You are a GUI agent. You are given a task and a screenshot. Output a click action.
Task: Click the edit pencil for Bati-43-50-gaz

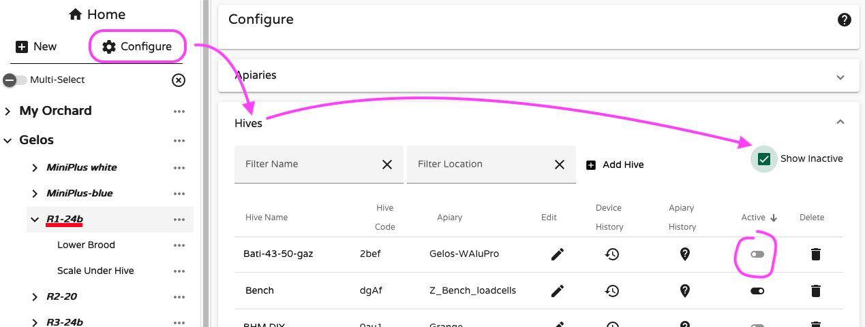click(x=558, y=254)
